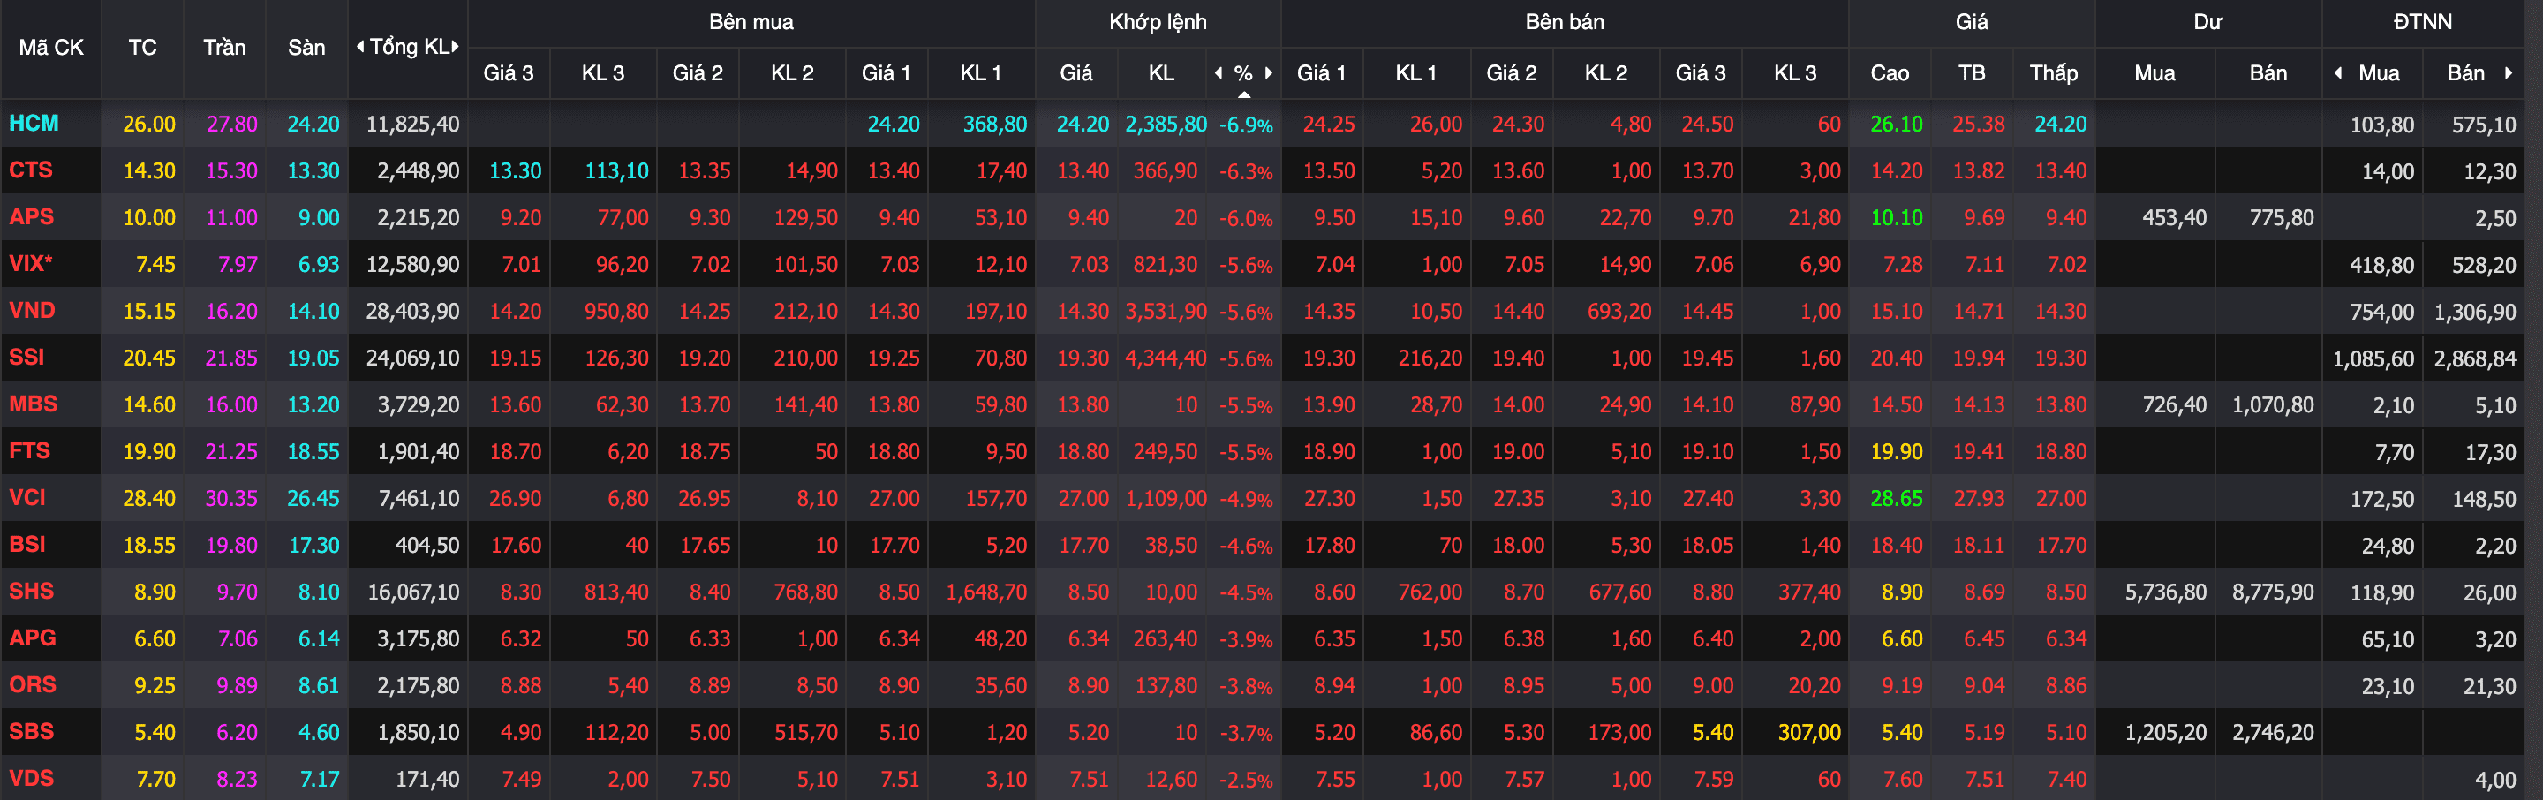Click the % change column header
Image resolution: width=2543 pixels, height=800 pixels.
(1244, 73)
